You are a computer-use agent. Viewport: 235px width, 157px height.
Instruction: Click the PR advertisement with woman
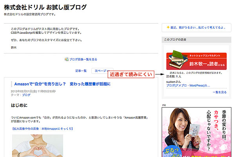tap(197, 132)
